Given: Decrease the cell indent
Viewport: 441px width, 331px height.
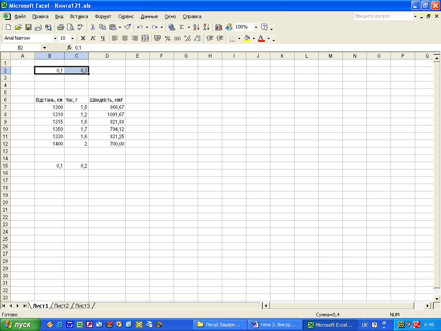Looking at the screenshot, I should (x=210, y=38).
